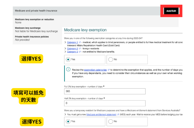194x128 pixels.
Task: Expand the Category 2 foreign residents chevron
Action: coord(65,48)
